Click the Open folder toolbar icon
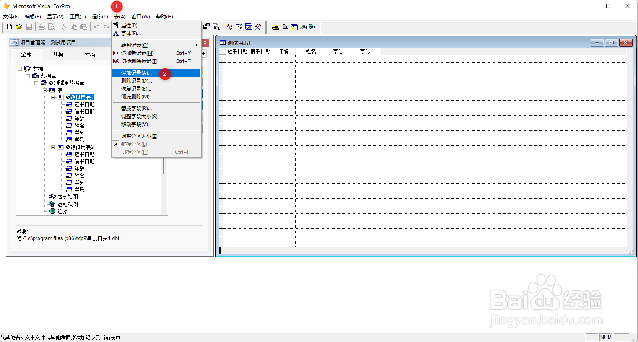 [19, 27]
